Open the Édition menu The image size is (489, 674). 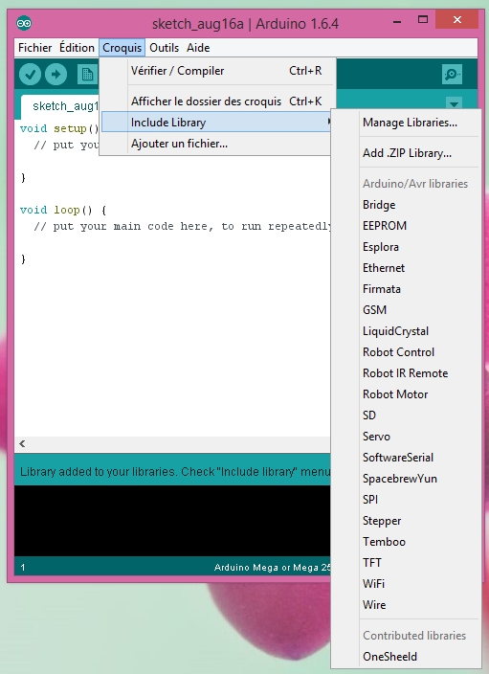point(77,48)
